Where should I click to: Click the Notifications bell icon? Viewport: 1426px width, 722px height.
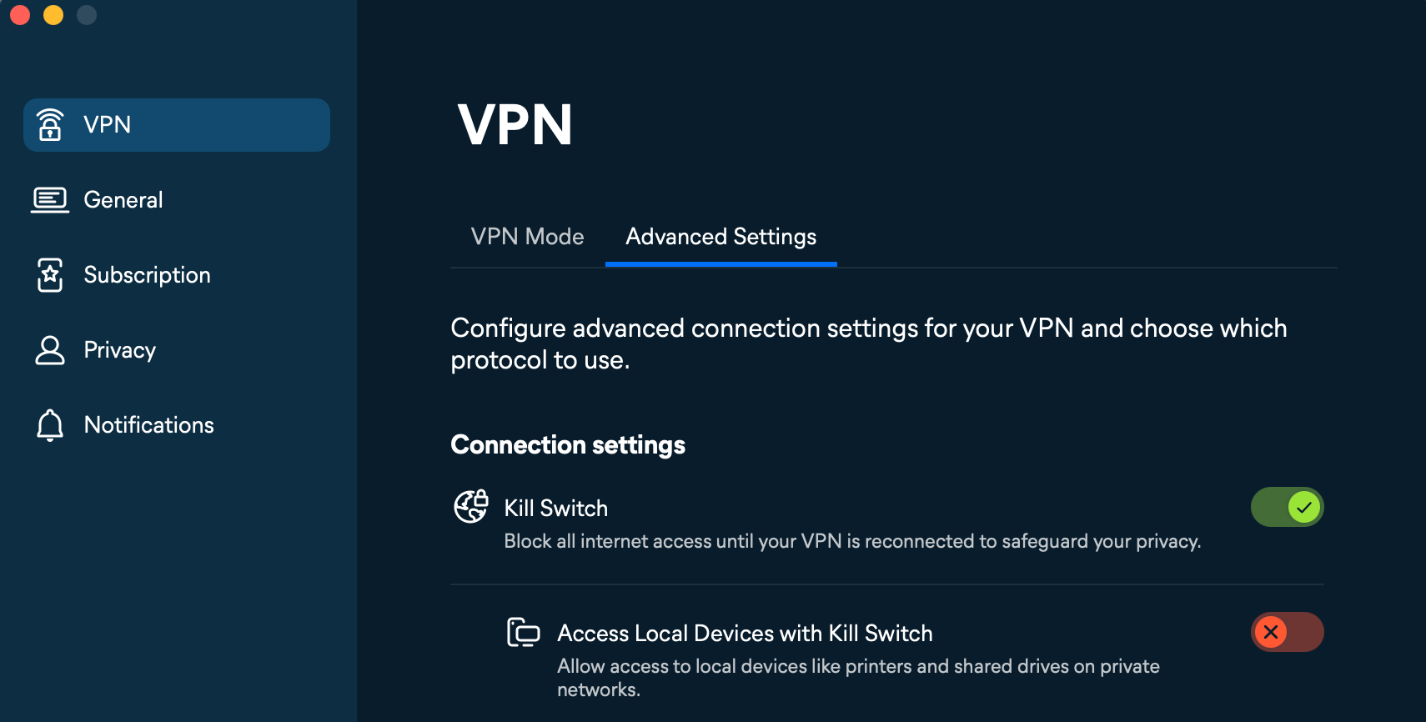point(50,424)
